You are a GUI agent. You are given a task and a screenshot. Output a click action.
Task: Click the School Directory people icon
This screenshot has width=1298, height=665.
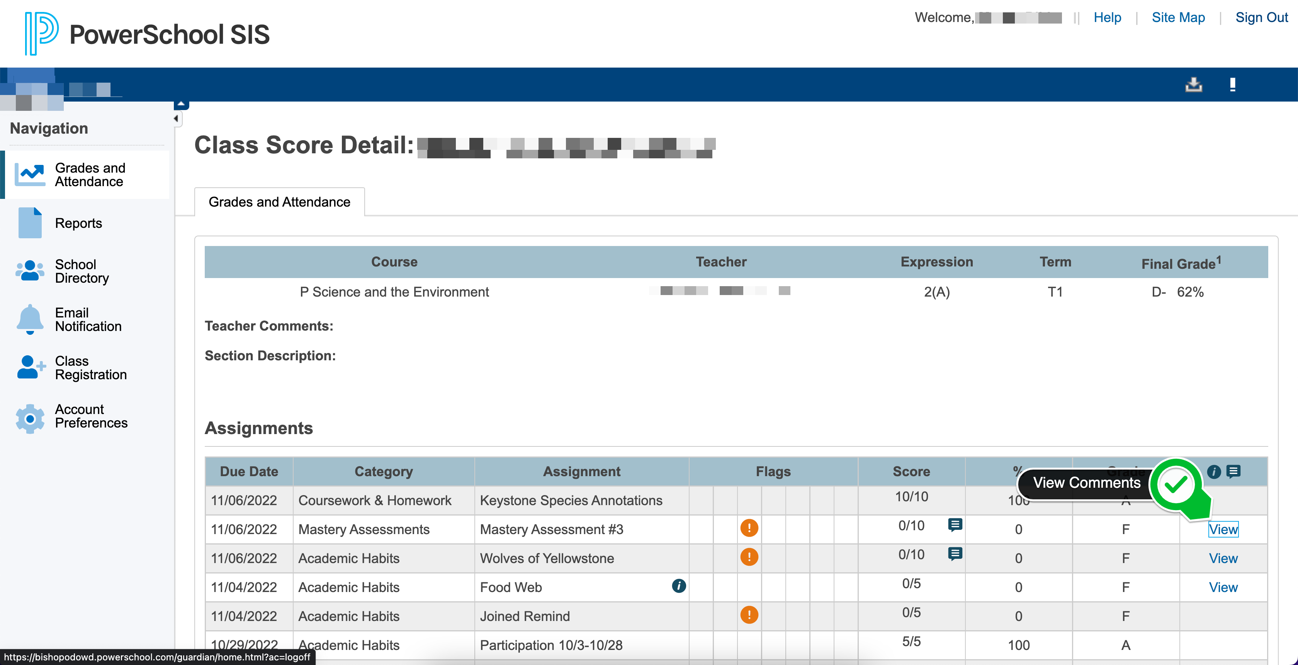[x=30, y=271]
